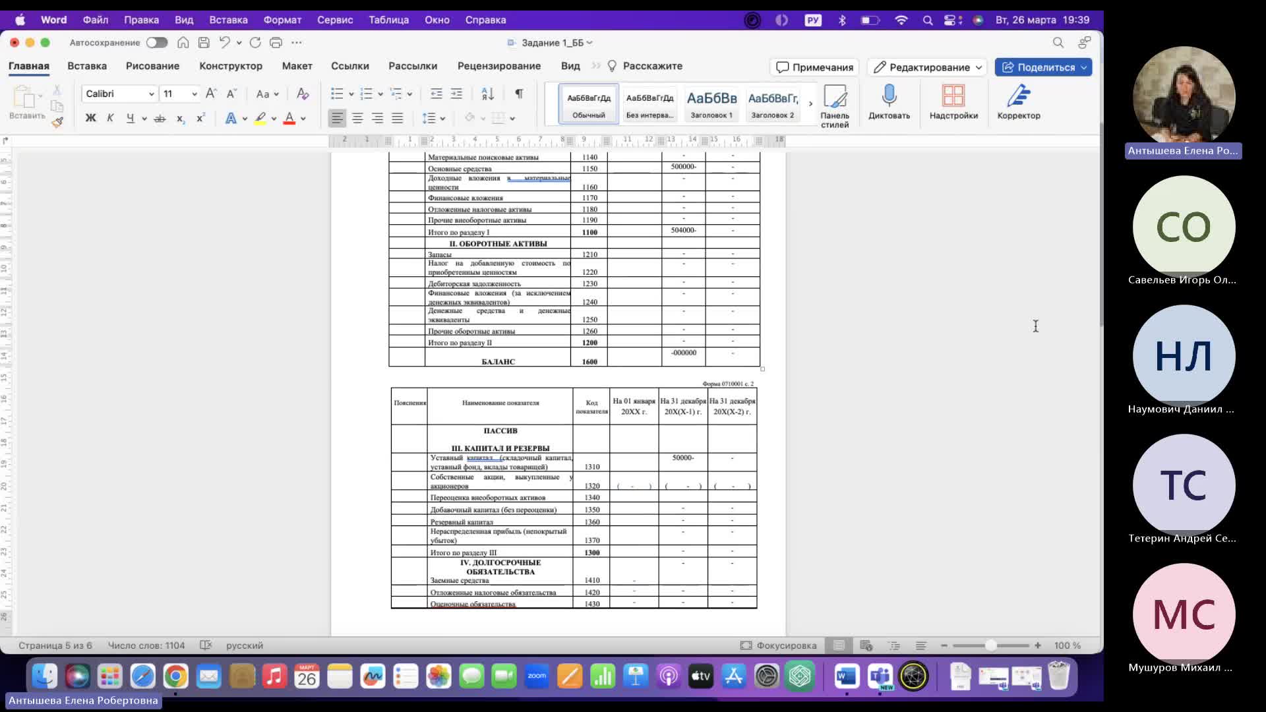The width and height of the screenshot is (1266, 712).
Task: Align text right
Action: click(x=377, y=118)
